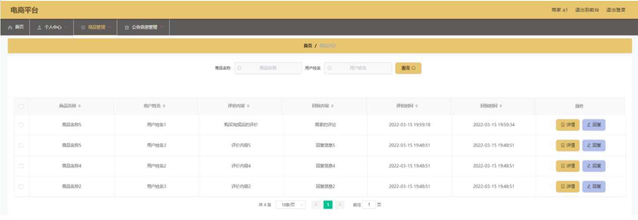Click the search icon in 用户姓名 field
The image size is (638, 220).
(329, 68)
